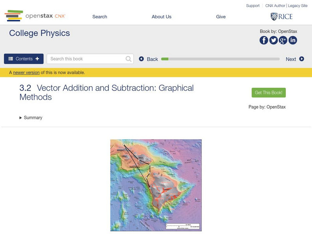Click the search magnifier icon
Image resolution: width=312 pixels, height=234 pixels.
coord(129,59)
